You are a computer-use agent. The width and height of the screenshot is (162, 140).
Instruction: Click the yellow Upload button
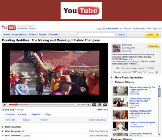point(150,34)
